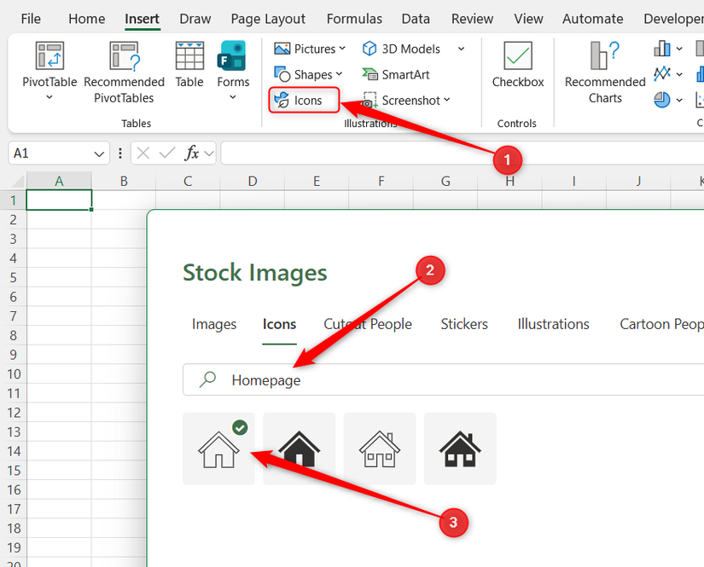This screenshot has width=704, height=567.
Task: Open the PivotTable tool
Action: 49,65
